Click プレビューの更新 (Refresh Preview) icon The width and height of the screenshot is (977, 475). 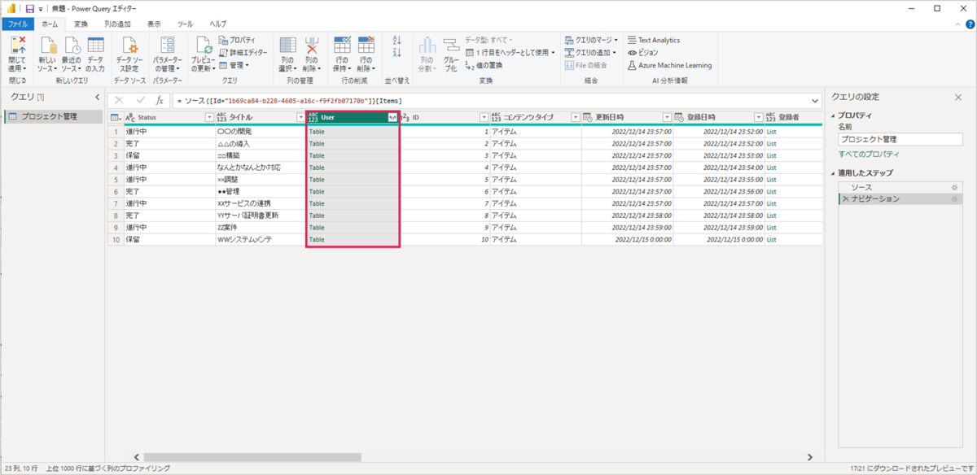pyautogui.click(x=204, y=45)
